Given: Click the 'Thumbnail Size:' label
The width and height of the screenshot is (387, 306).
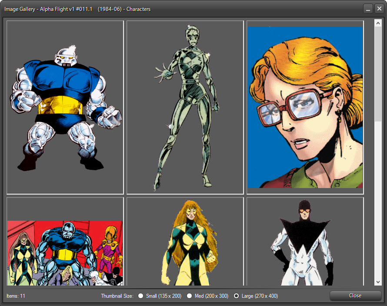Looking at the screenshot, I should coord(117,296).
